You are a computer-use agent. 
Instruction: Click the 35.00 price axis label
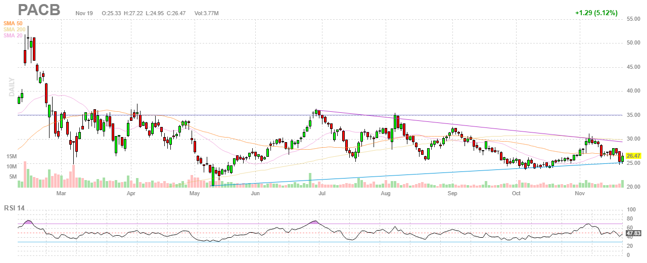(x=634, y=115)
